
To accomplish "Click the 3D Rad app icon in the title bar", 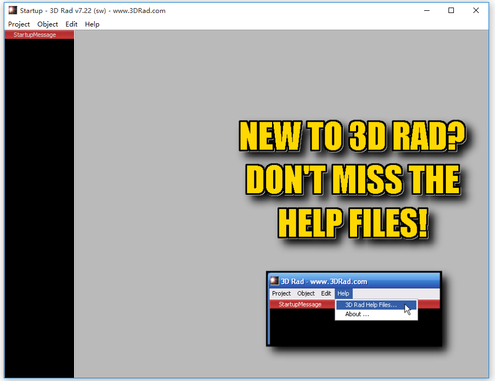I will coord(13,10).
